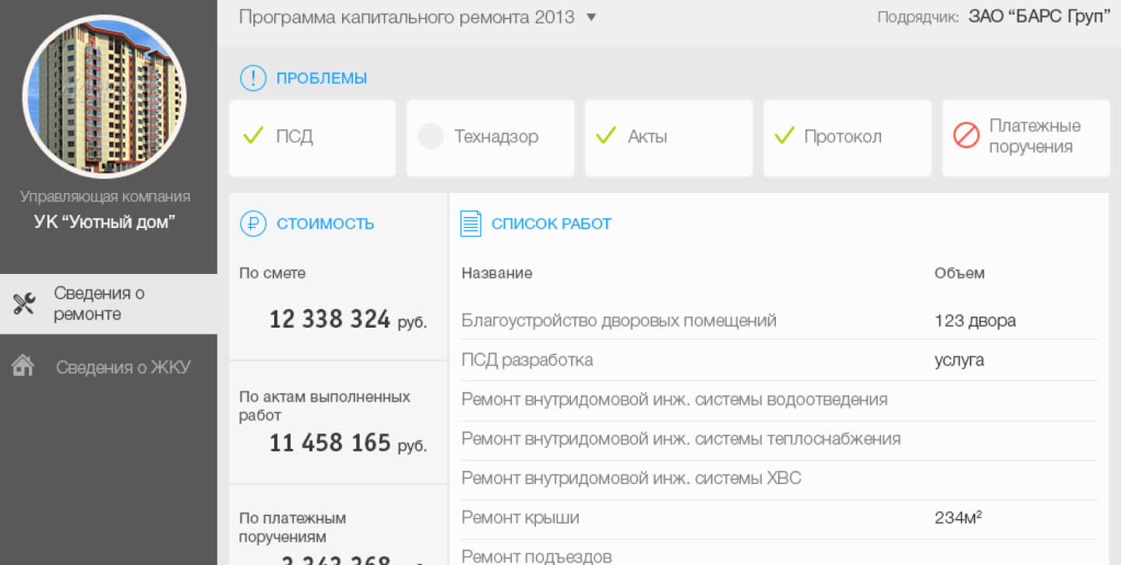Select the 'ПСД разработка' work row
Viewport: 1121px width, 565px height.
779,360
